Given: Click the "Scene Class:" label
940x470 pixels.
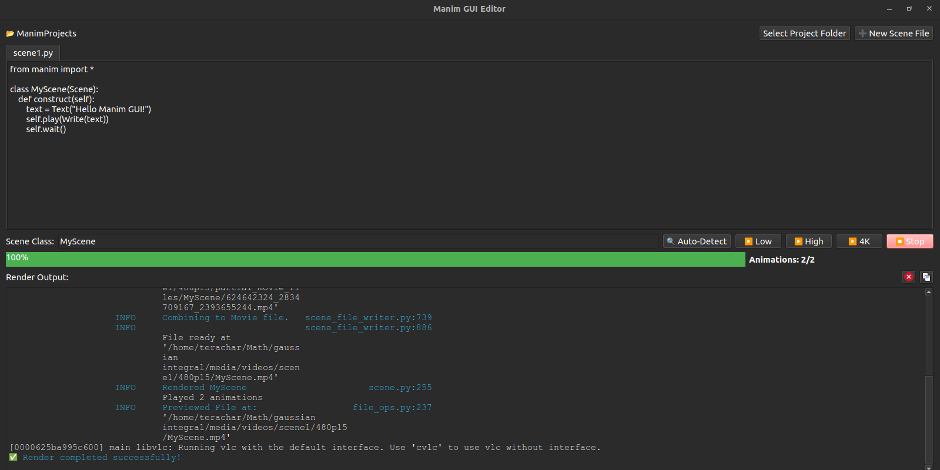Looking at the screenshot, I should coord(30,241).
